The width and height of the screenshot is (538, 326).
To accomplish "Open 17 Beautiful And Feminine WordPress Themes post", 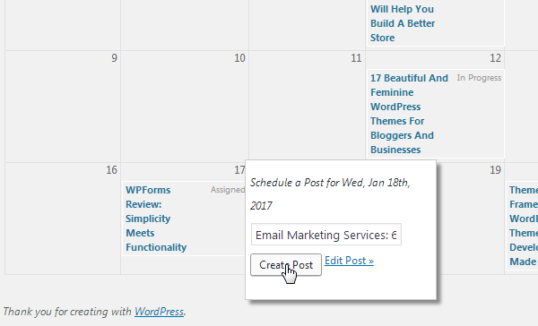I will (409, 114).
